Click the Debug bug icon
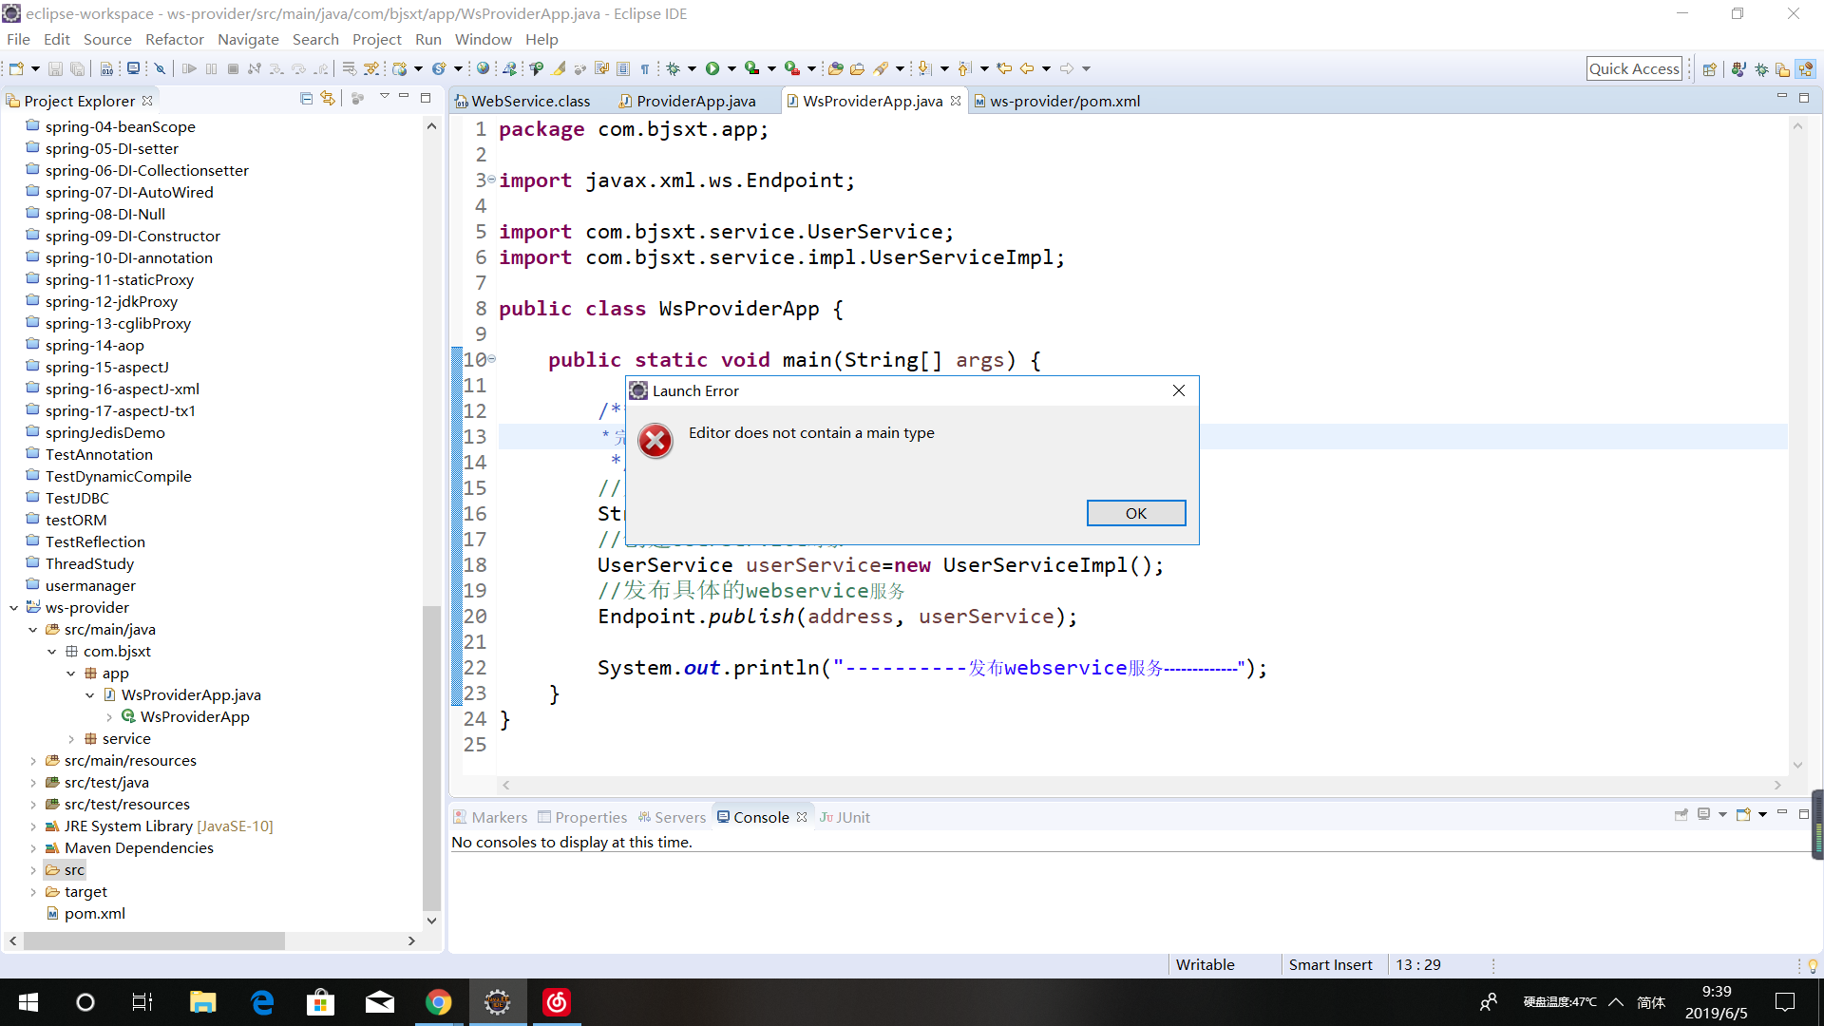The image size is (1824, 1026). 673,68
